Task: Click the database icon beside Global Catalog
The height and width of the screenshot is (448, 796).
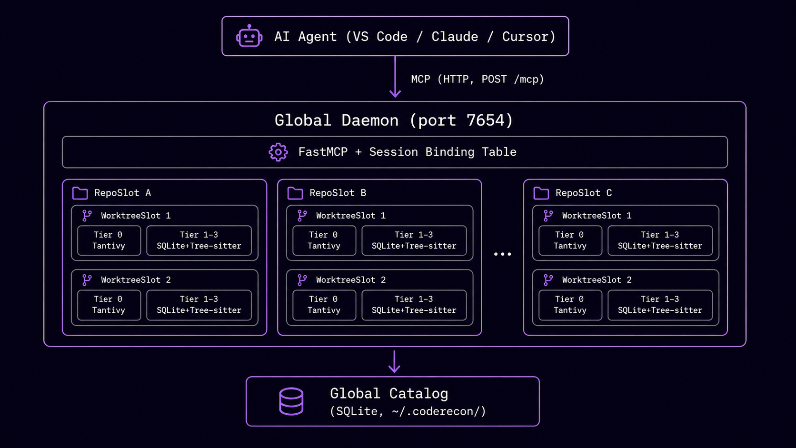Action: [291, 401]
